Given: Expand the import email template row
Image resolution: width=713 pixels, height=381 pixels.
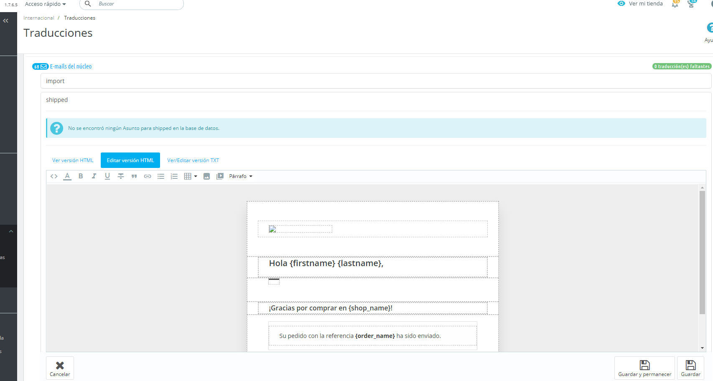Looking at the screenshot, I should [376, 81].
